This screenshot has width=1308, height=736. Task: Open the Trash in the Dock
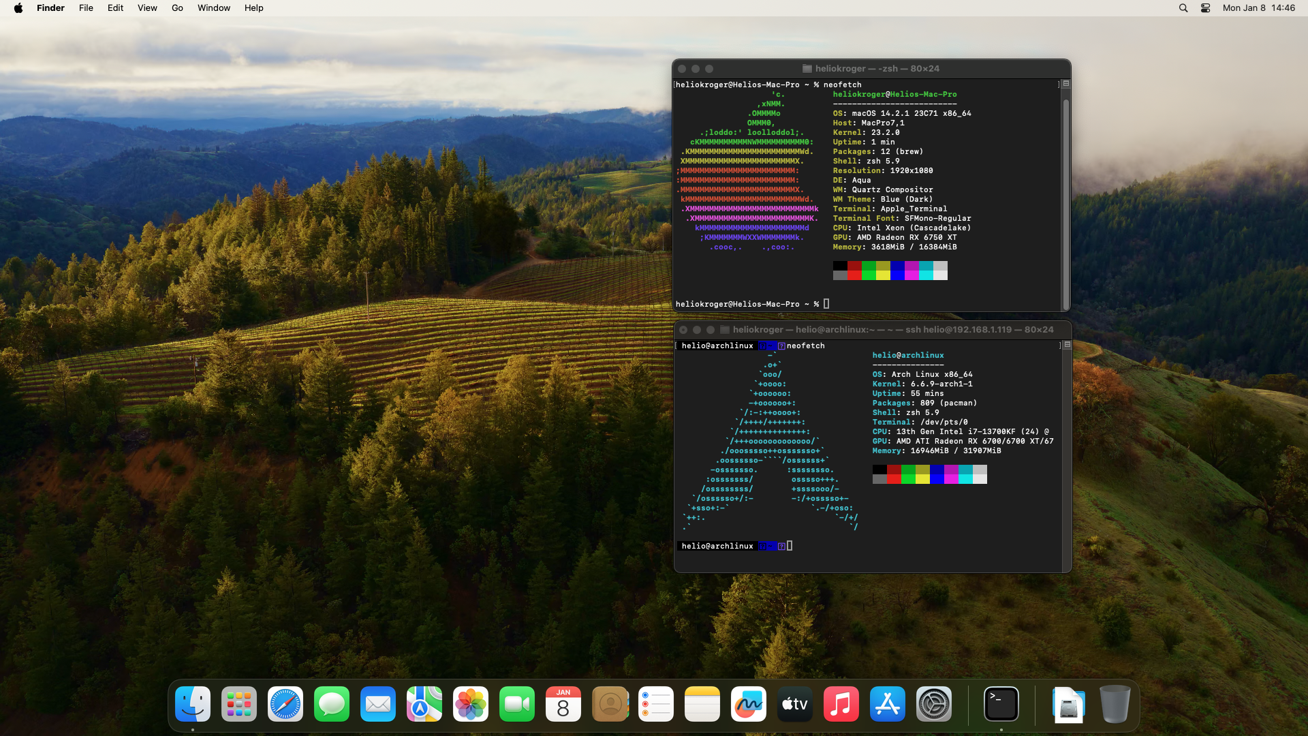point(1115,704)
